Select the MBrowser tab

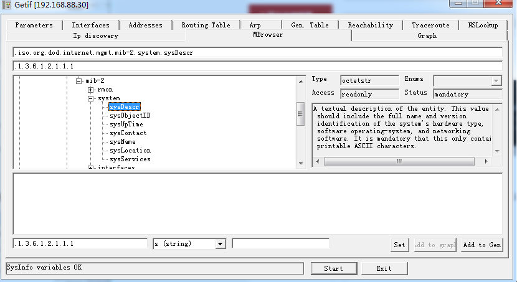coord(268,35)
